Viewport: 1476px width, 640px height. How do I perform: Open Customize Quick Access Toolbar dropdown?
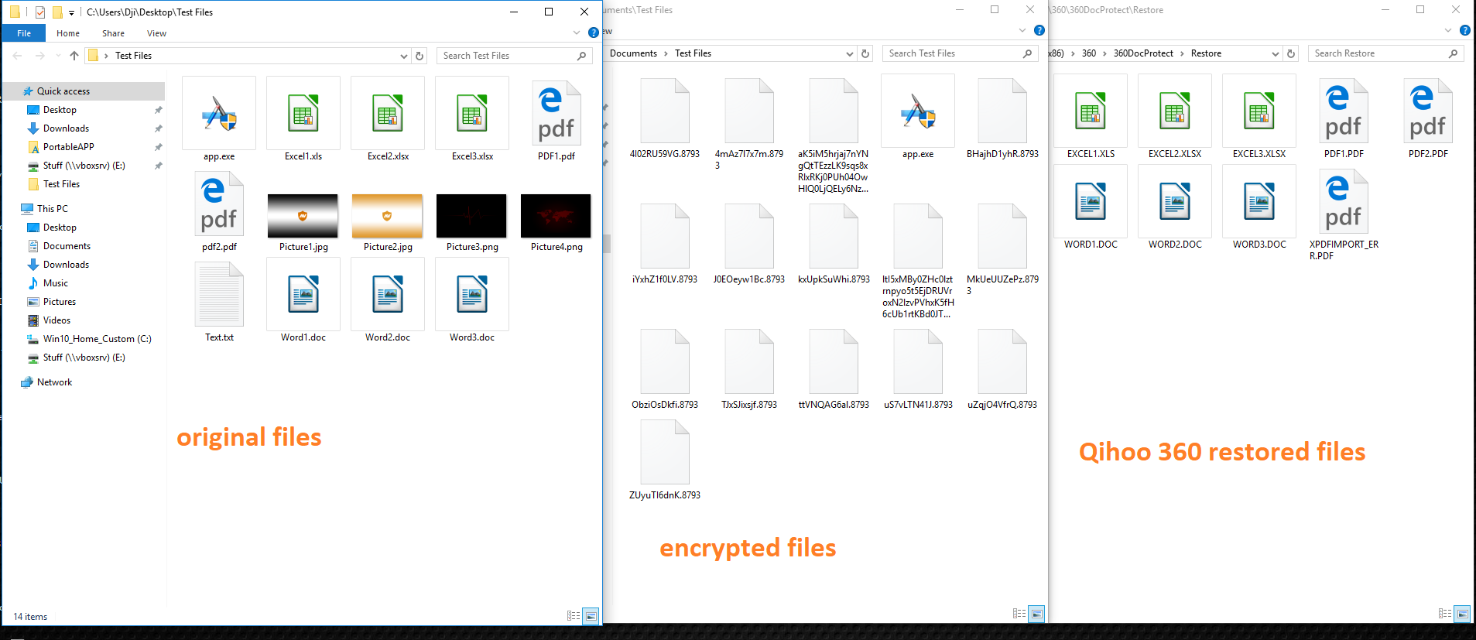[x=71, y=13]
